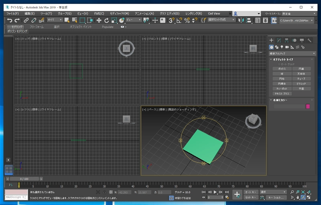Activate the Select and Rotate tool
Image resolution: width=321 pixels, height=205 pixels.
pyautogui.click(x=106, y=20)
